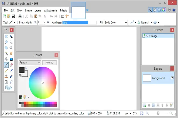178x118 pixels.
Task: Select the Magic Wand tool
Action: pyautogui.click(x=6, y=53)
